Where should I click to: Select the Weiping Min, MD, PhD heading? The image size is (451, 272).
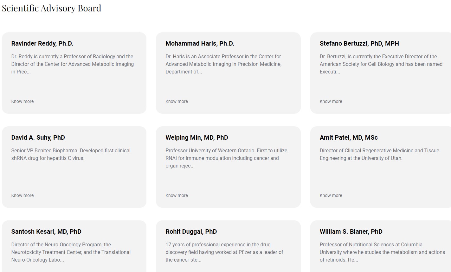click(x=197, y=138)
